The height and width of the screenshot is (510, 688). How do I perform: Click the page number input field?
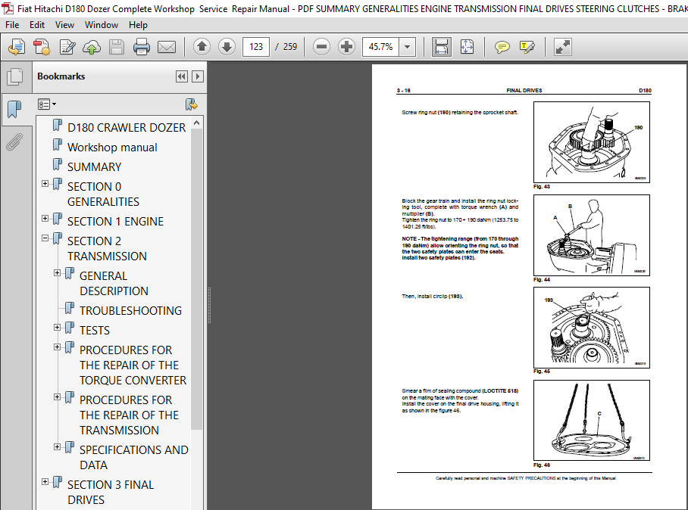tap(256, 46)
